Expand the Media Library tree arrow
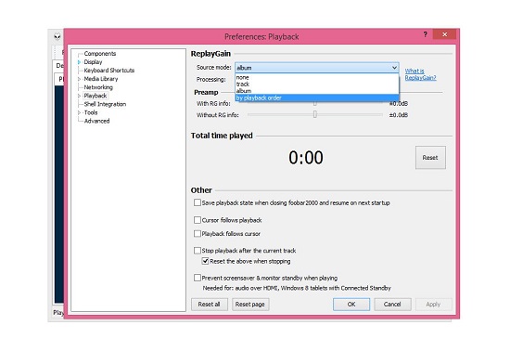 coord(79,79)
